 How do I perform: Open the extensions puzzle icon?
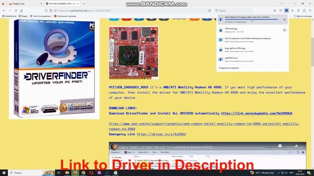click(x=304, y=10)
